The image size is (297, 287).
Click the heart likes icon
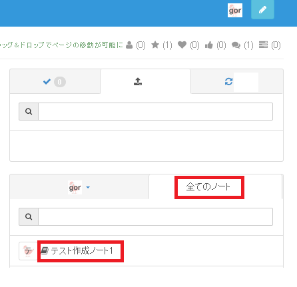[182, 45]
